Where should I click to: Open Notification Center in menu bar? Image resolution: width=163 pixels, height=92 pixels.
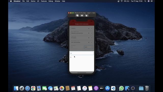[x=152, y=1]
